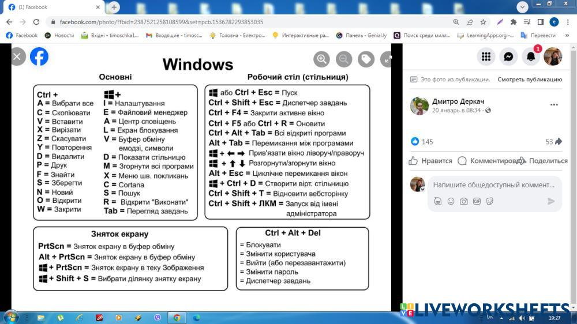The width and height of the screenshot is (577, 324).
Task: Open the Windows Start menu
Action: [11, 317]
